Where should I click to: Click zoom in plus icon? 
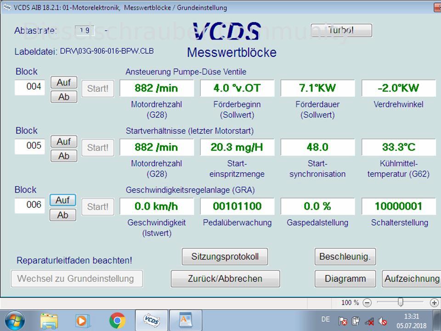point(434,302)
